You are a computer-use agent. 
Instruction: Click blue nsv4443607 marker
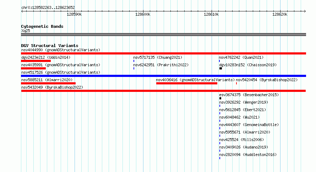pyautogui.click(x=220, y=128)
